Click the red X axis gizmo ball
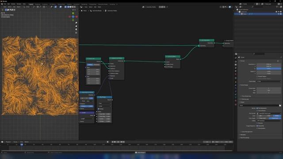Viewport: 283px width, 159px height. [76, 17]
